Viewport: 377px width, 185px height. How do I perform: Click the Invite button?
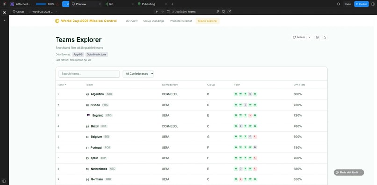click(x=348, y=4)
